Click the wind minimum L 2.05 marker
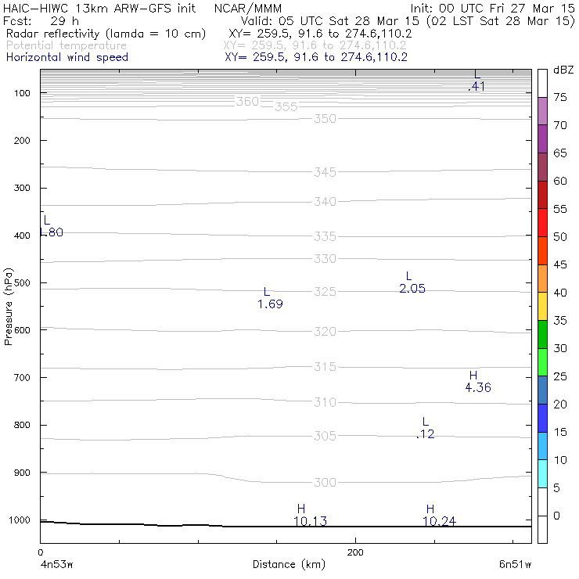Image resolution: width=579 pixels, height=579 pixels. tap(412, 282)
